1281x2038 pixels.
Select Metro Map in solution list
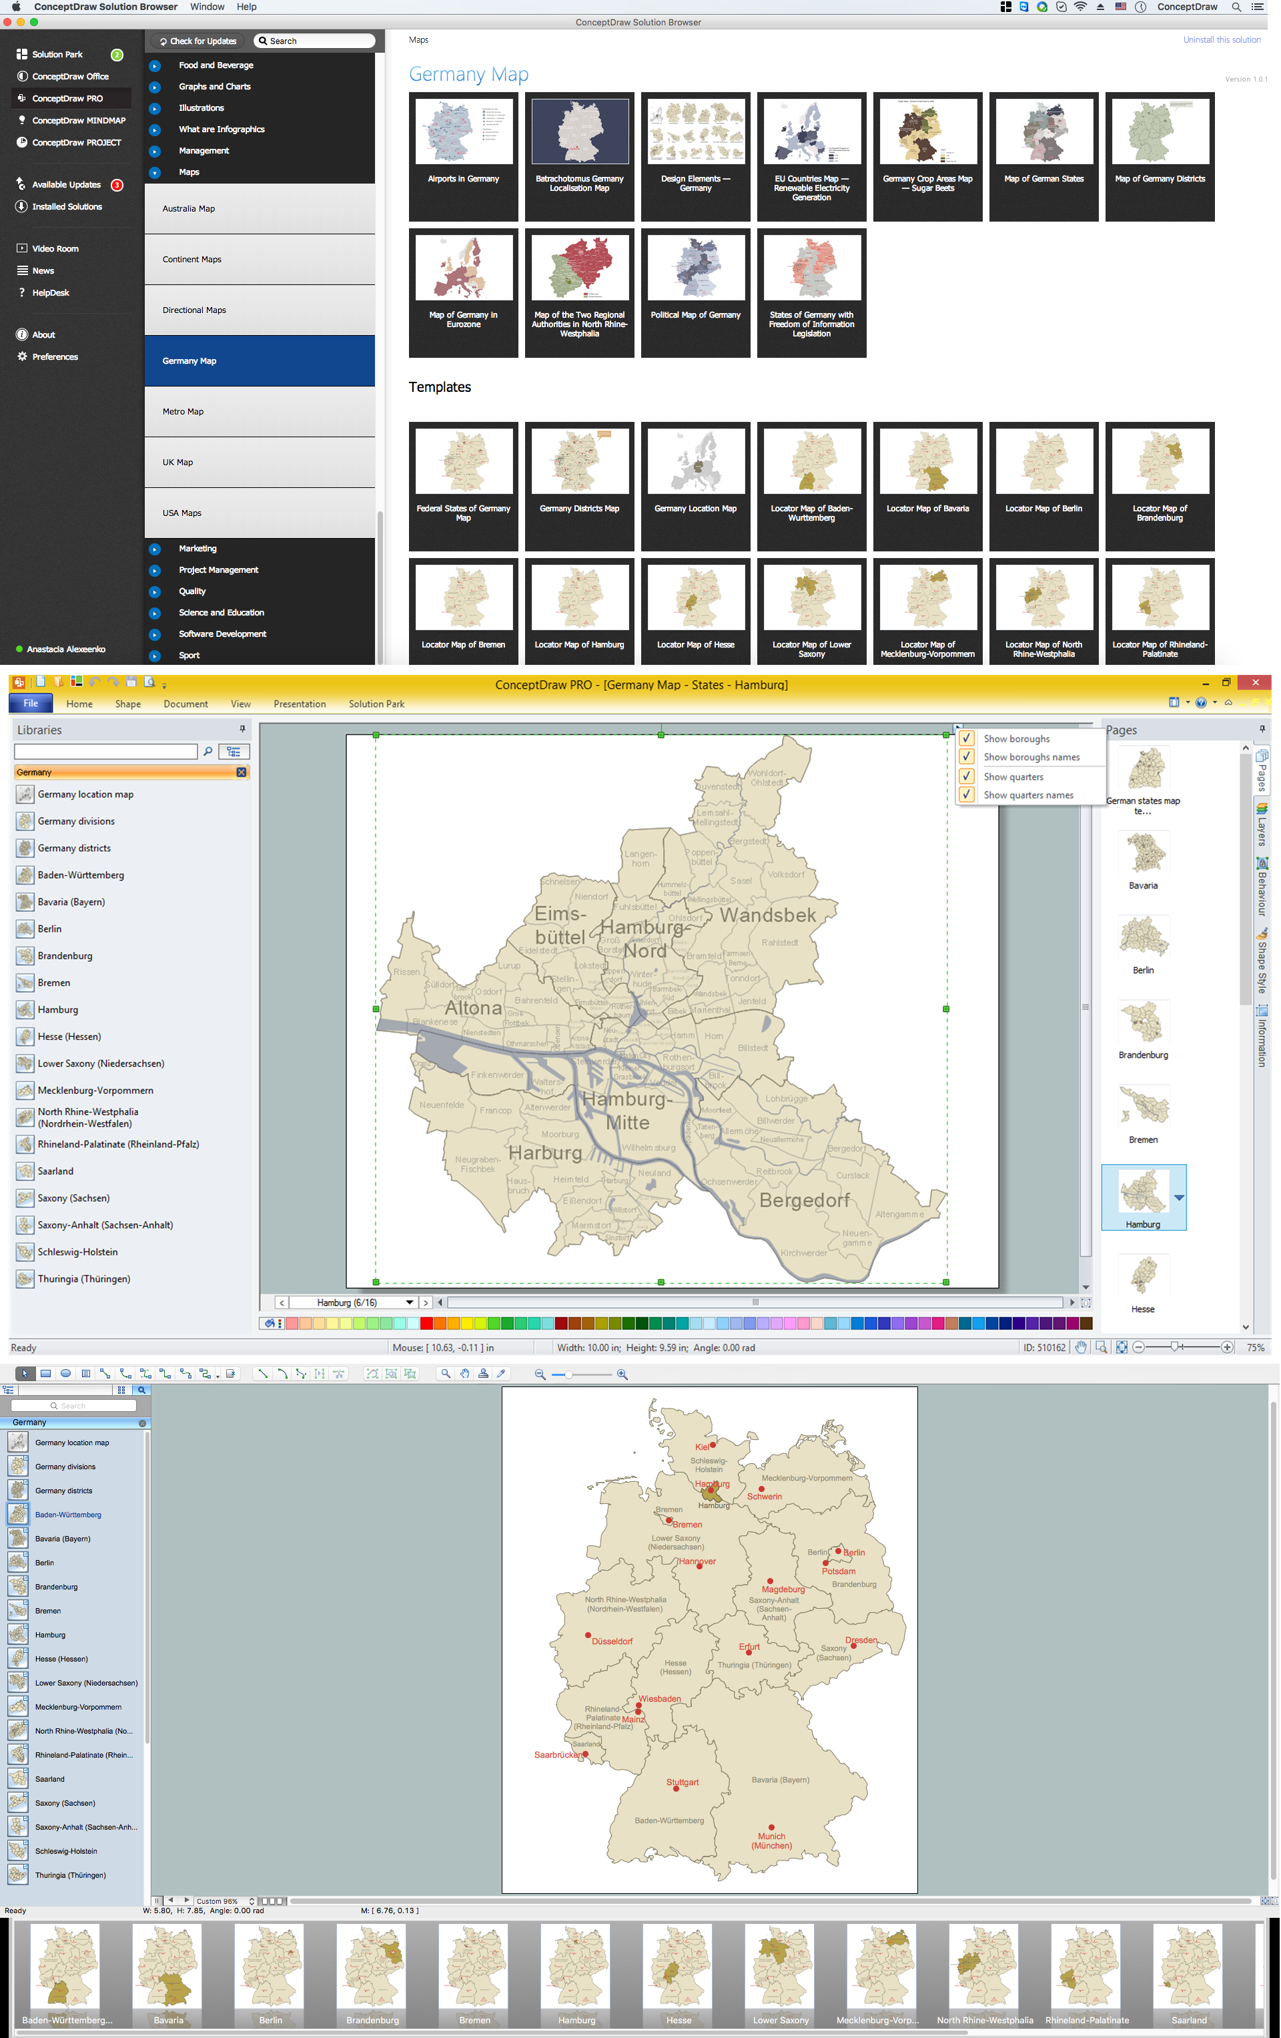(x=260, y=411)
